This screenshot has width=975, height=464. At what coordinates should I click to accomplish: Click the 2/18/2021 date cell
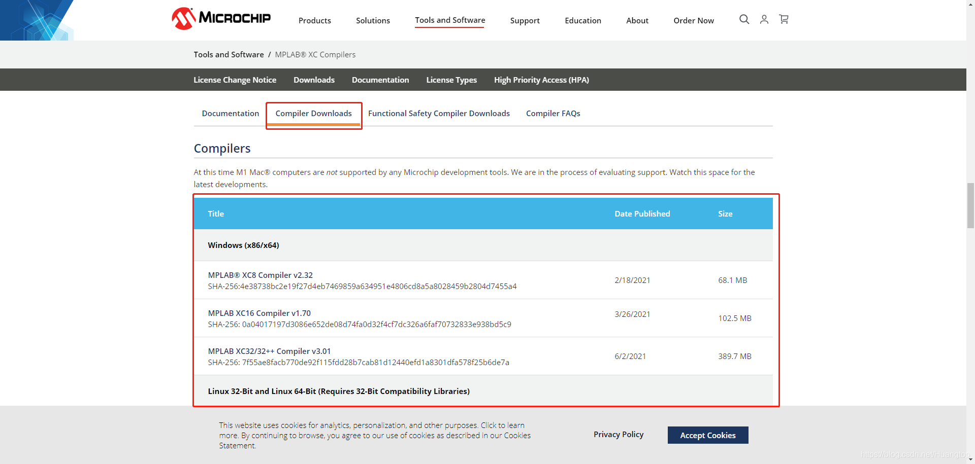(x=632, y=280)
